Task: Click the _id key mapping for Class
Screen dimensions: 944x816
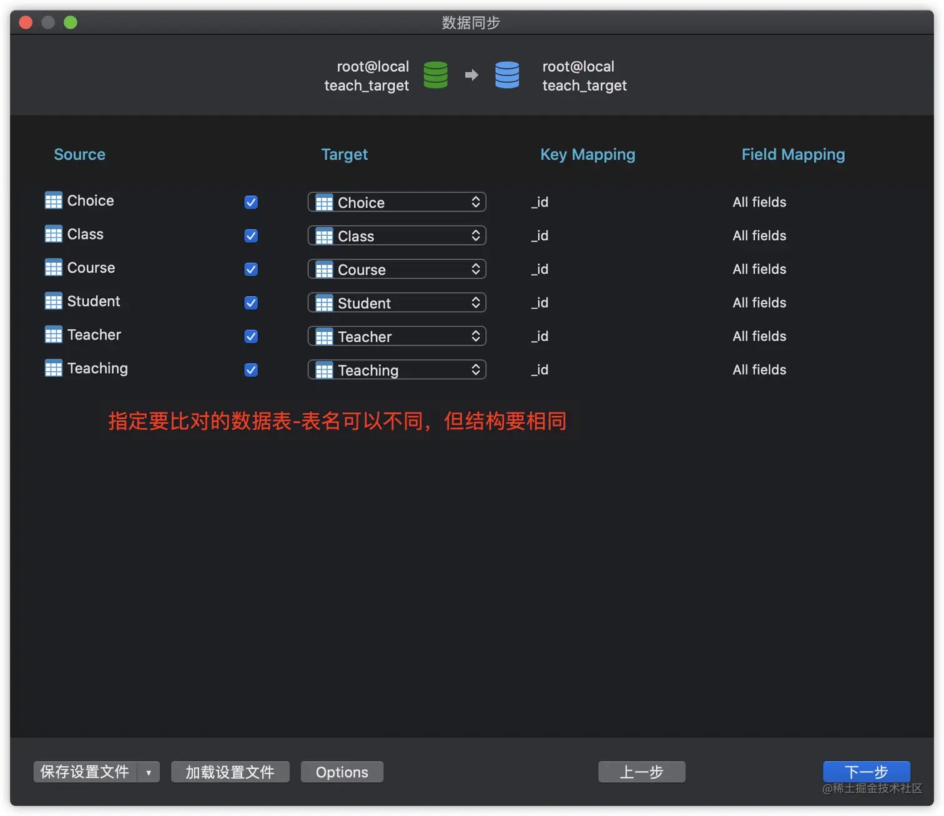Action: pyautogui.click(x=539, y=236)
